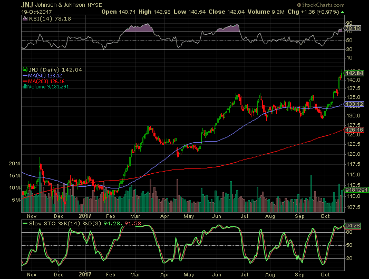Viewport: 369px width, 279px height.
Task: Click the tallest volume bar in mid September
Action: (312, 193)
